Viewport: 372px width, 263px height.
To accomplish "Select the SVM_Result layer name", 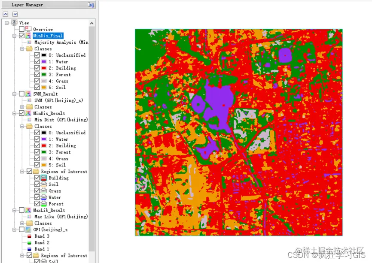I will click(45, 94).
